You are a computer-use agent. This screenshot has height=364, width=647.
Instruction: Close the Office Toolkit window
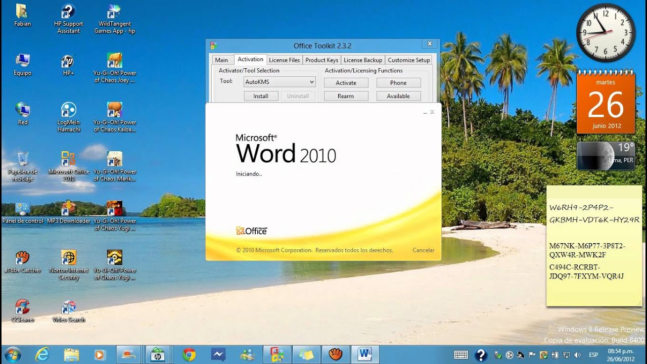click(x=429, y=44)
